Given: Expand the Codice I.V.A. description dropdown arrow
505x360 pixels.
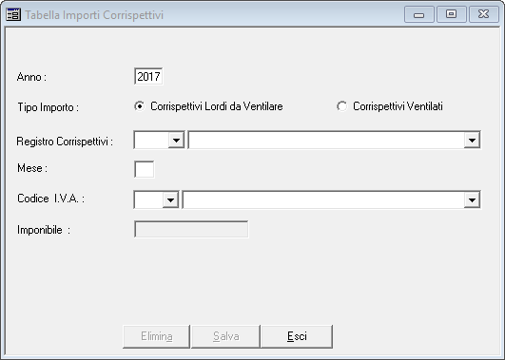Looking at the screenshot, I should [472, 199].
